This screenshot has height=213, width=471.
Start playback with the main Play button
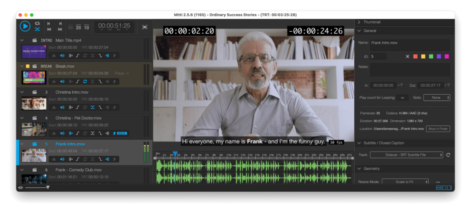click(25, 26)
